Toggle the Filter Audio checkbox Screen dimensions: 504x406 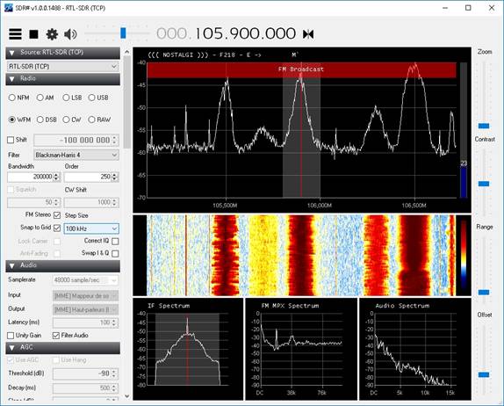click(56, 336)
